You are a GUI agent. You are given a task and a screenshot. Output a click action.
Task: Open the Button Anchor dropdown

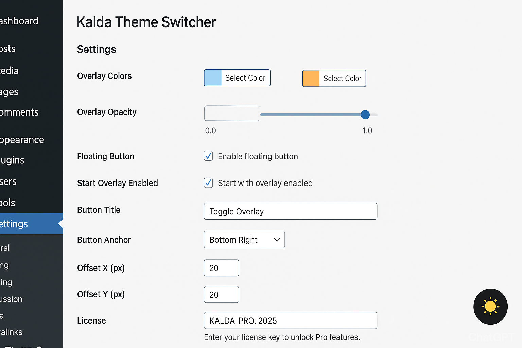[244, 240]
